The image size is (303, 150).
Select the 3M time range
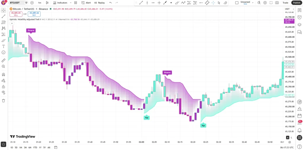coord(25,148)
